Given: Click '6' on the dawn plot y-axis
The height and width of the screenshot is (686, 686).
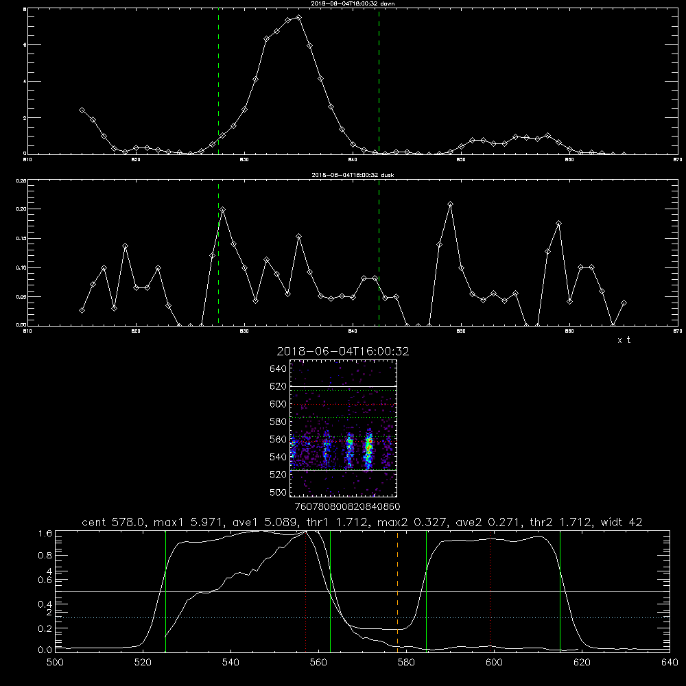Looking at the screenshot, I should click(25, 45).
